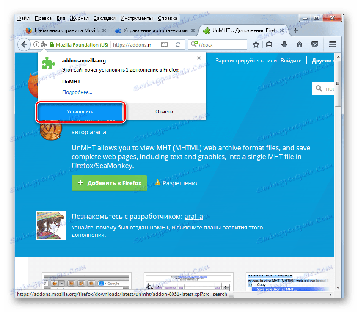Bookmark this page with the star icon
Image resolution: width=358 pixels, height=312 pixels.
(256, 44)
